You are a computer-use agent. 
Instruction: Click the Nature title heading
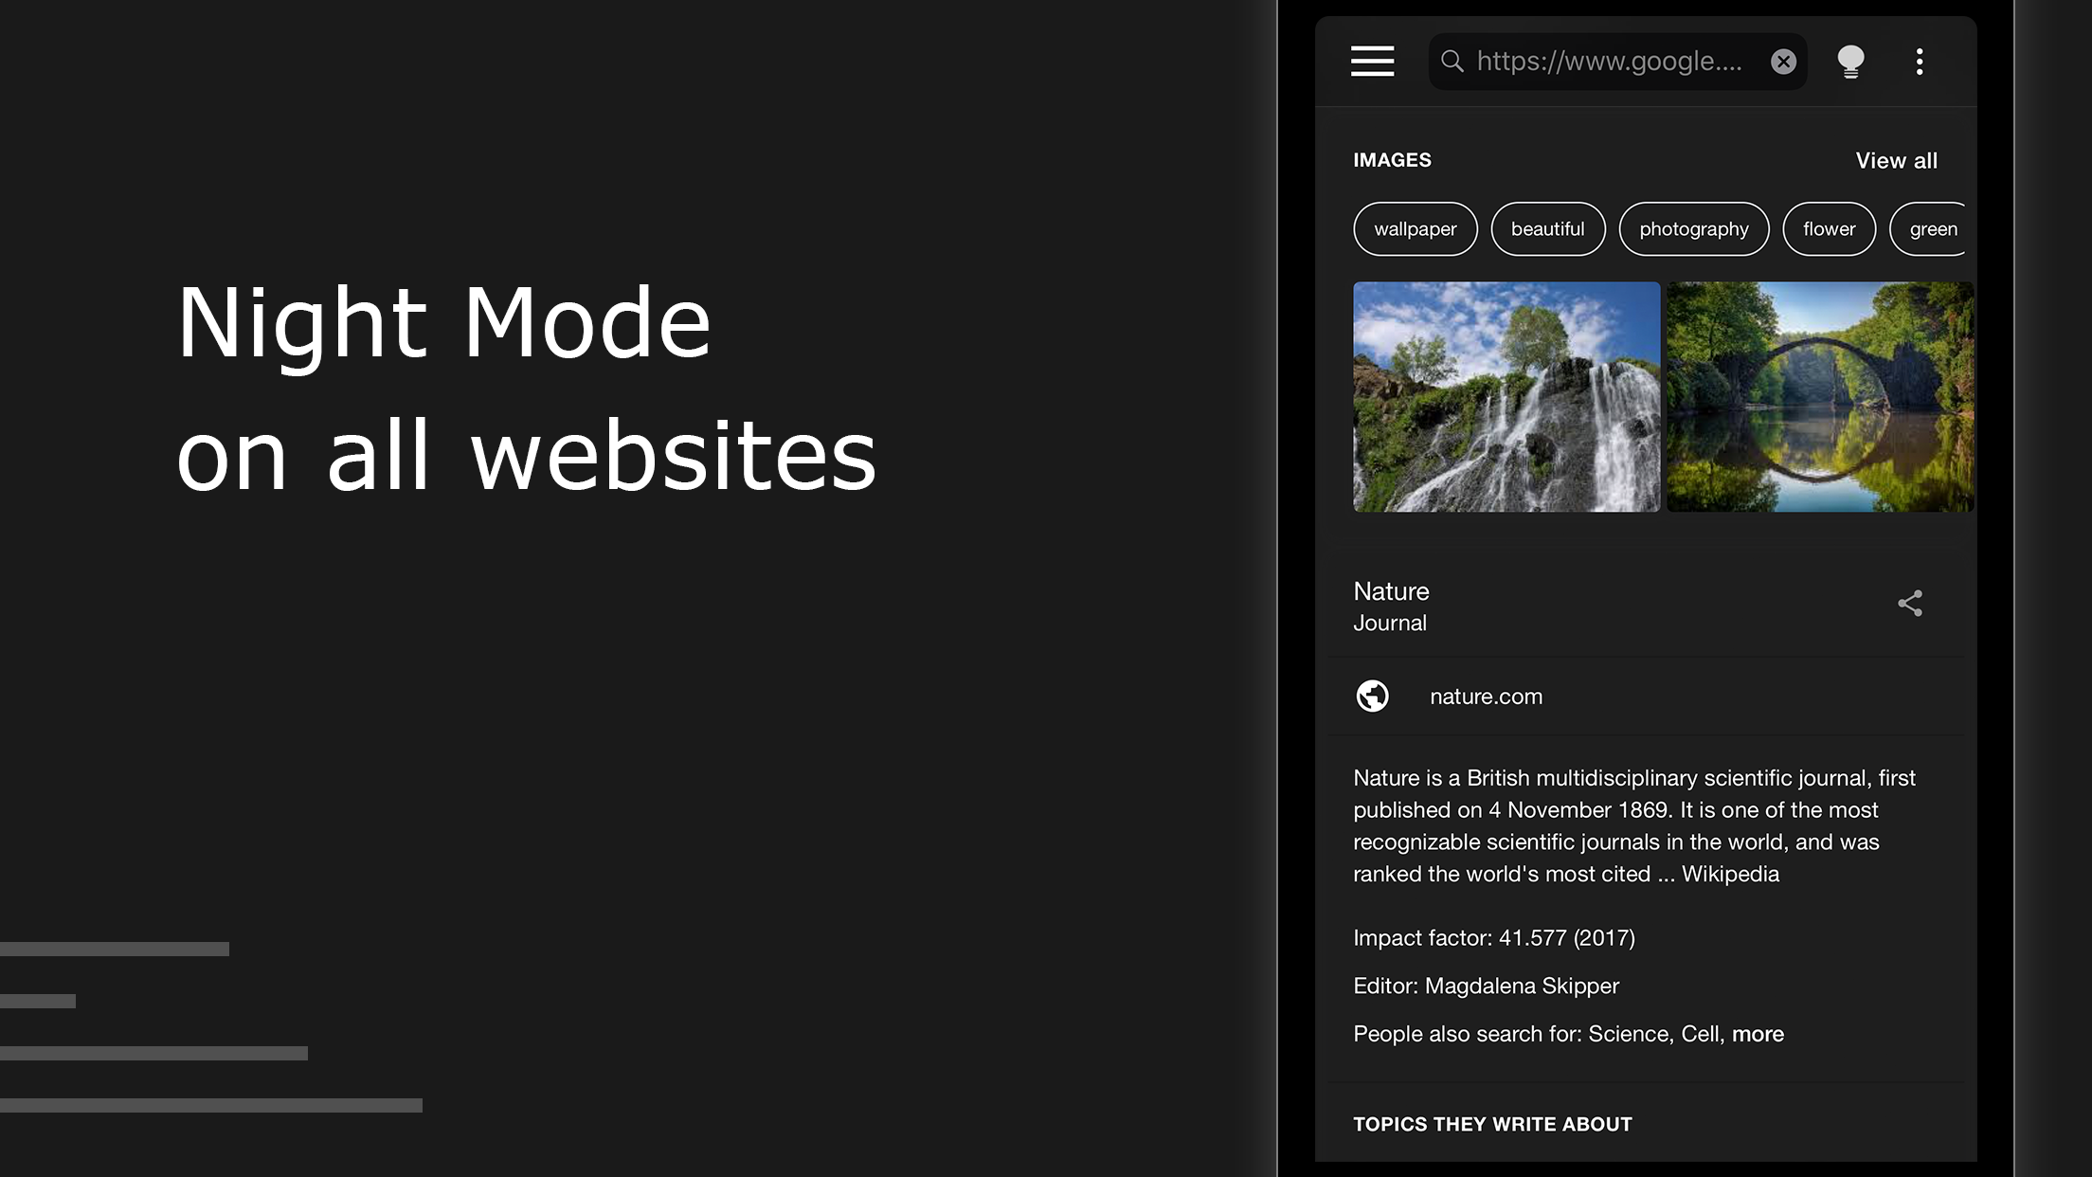pyautogui.click(x=1391, y=591)
